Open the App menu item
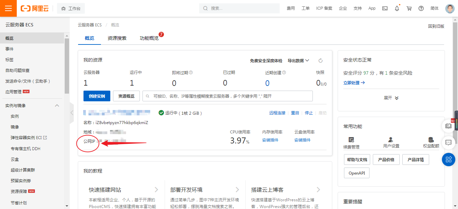The width and height of the screenshot is (458, 209). (372, 8)
